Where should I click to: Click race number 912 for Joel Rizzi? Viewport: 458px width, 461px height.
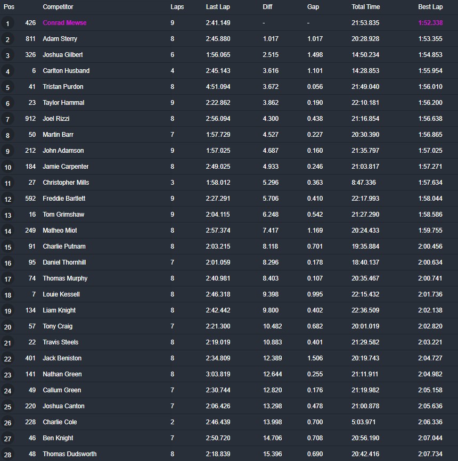(x=30, y=119)
